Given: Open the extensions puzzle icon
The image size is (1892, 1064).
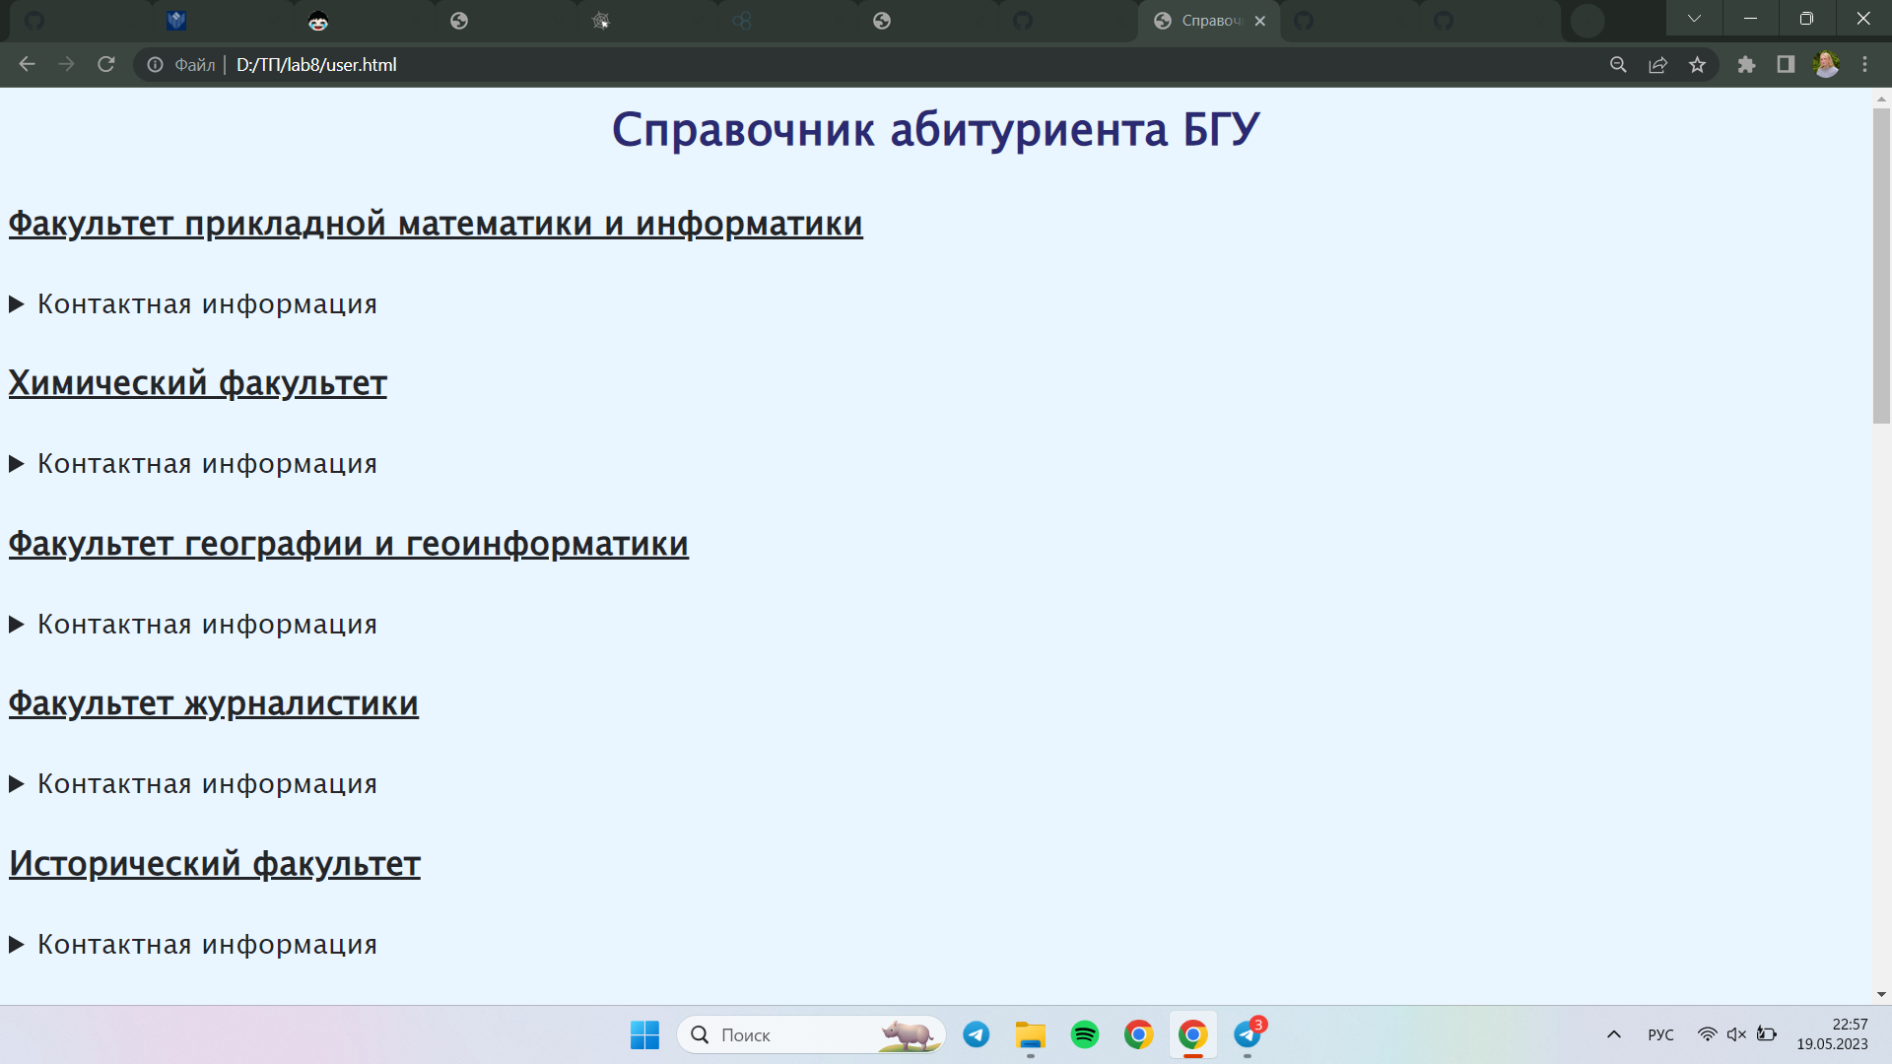Looking at the screenshot, I should [x=1746, y=64].
